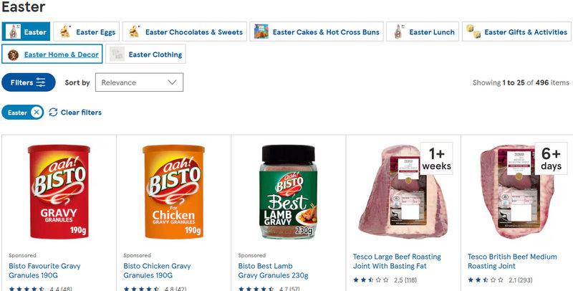Remove the Easter filter chip

point(36,113)
